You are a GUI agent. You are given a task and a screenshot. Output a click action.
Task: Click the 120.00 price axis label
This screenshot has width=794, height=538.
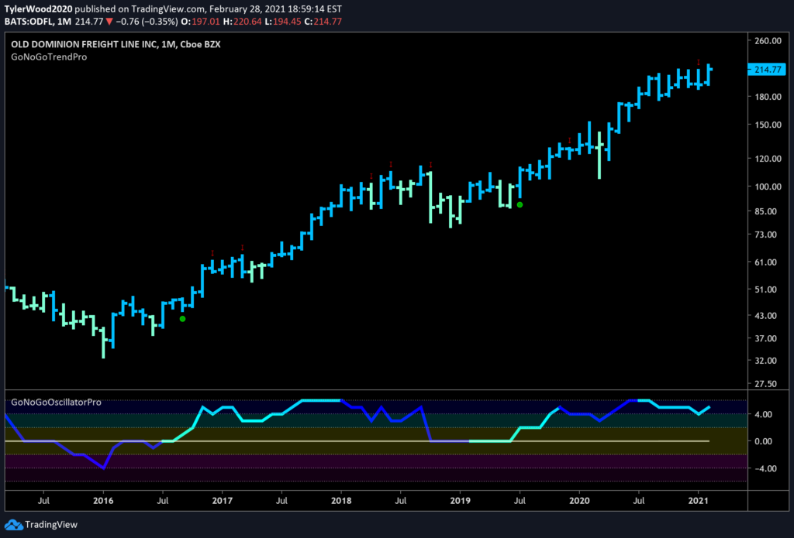click(768, 159)
